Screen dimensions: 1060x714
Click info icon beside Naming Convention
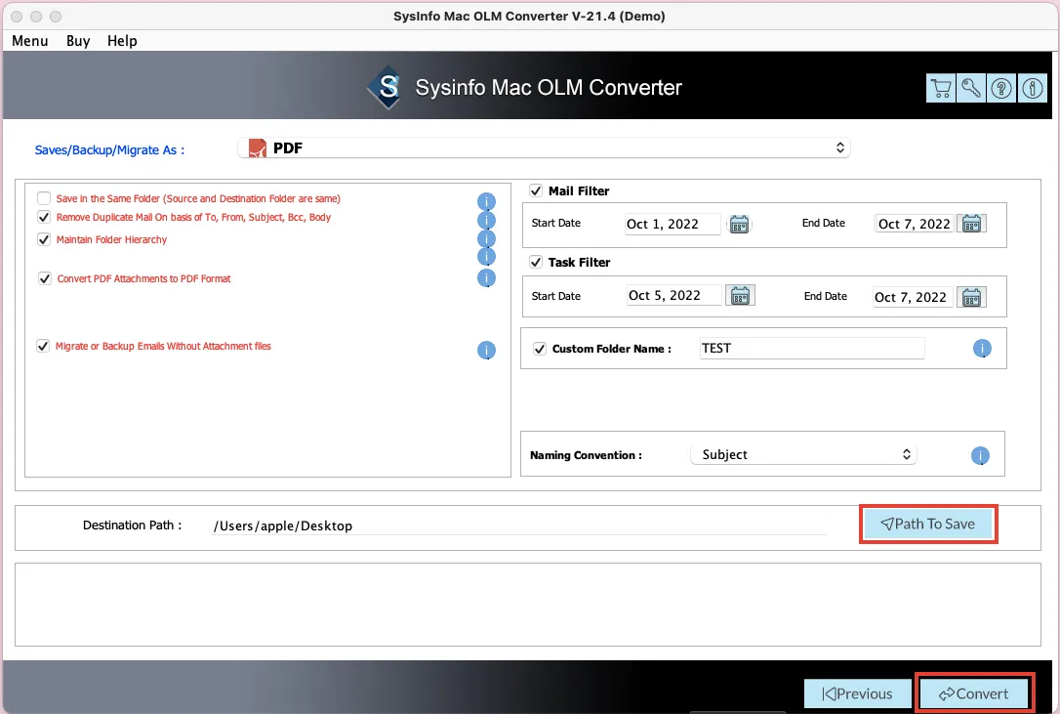[980, 455]
